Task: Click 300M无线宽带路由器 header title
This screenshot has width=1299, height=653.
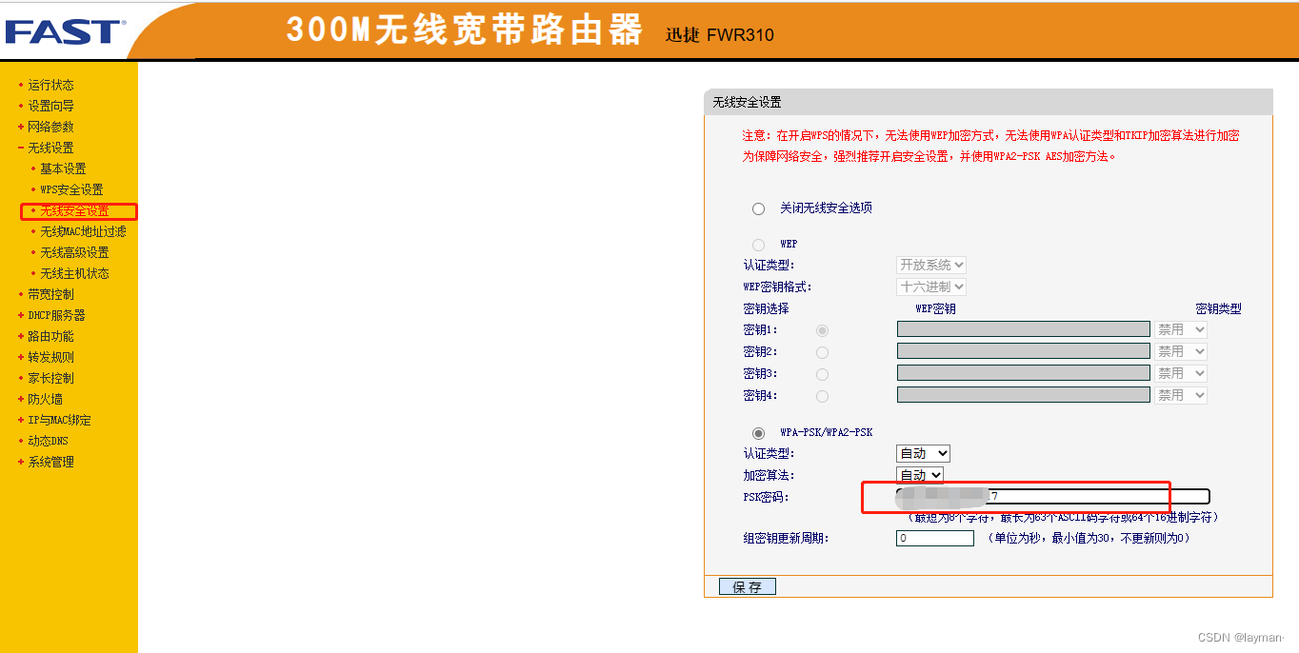Action: coord(465,30)
